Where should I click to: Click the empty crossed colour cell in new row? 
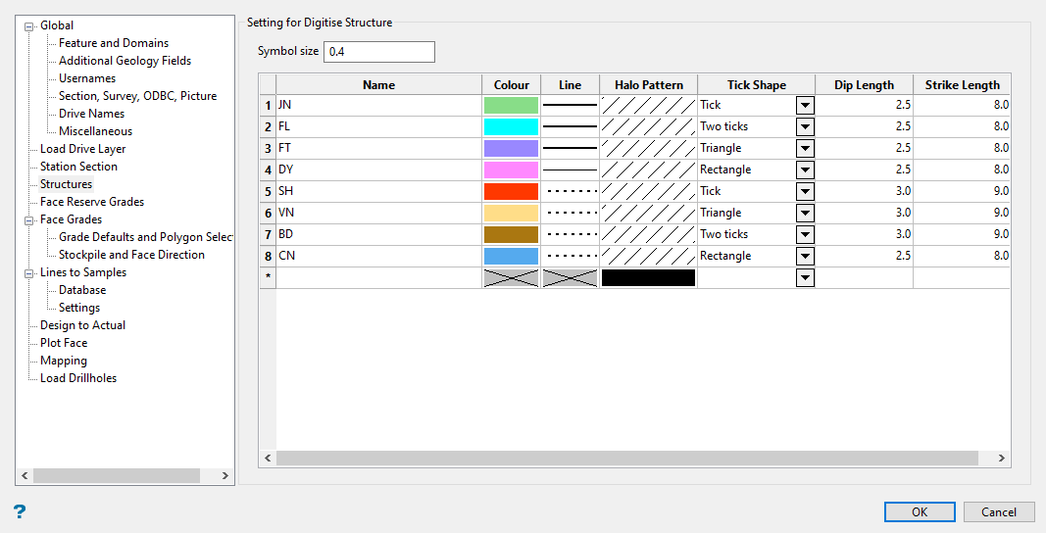click(x=511, y=277)
